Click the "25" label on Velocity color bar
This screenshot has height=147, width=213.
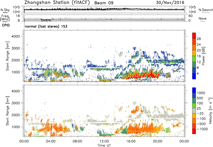[x=199, y=109]
